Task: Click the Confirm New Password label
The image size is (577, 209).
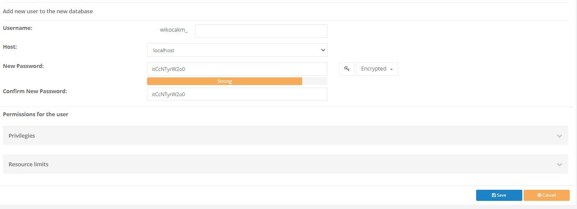Action: tap(35, 91)
